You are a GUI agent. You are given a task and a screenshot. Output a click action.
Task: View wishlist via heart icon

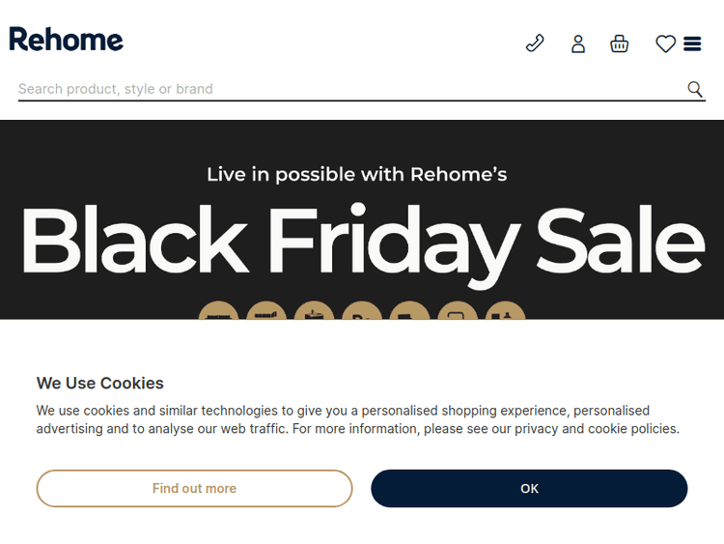coord(665,43)
